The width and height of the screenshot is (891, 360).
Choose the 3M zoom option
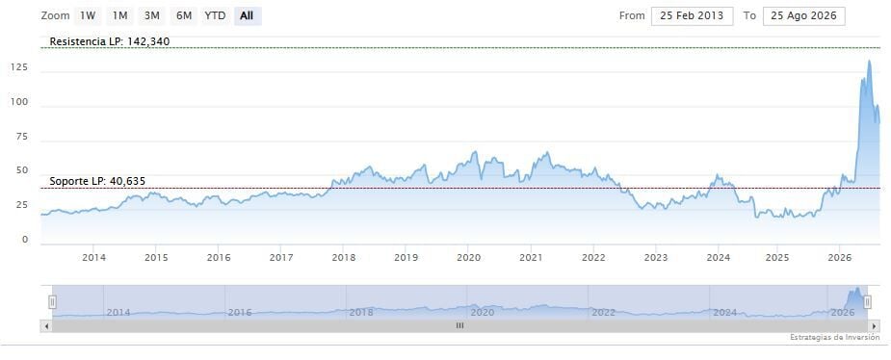152,16
